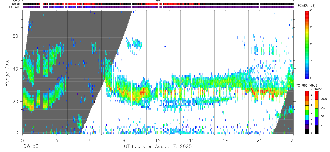Click UT hour tick label 15
This screenshot has height=152, width=330.
192,140
